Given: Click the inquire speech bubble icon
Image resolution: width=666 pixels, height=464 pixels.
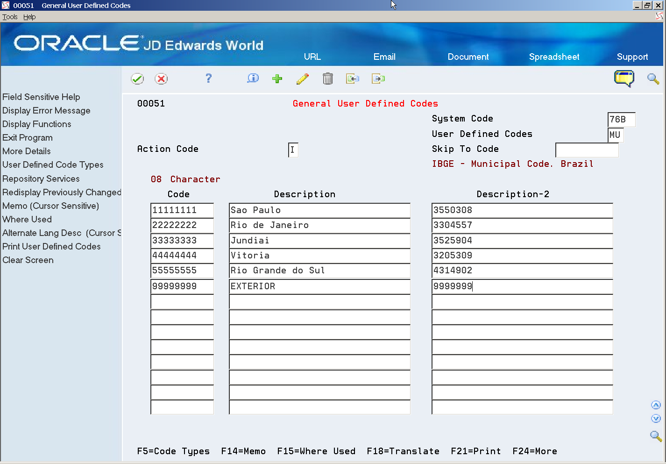Looking at the screenshot, I should pos(253,78).
